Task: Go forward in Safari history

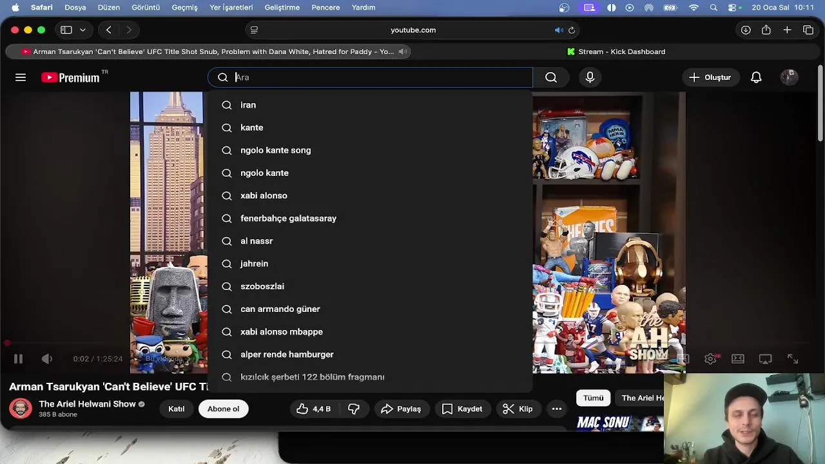Action: pyautogui.click(x=129, y=30)
